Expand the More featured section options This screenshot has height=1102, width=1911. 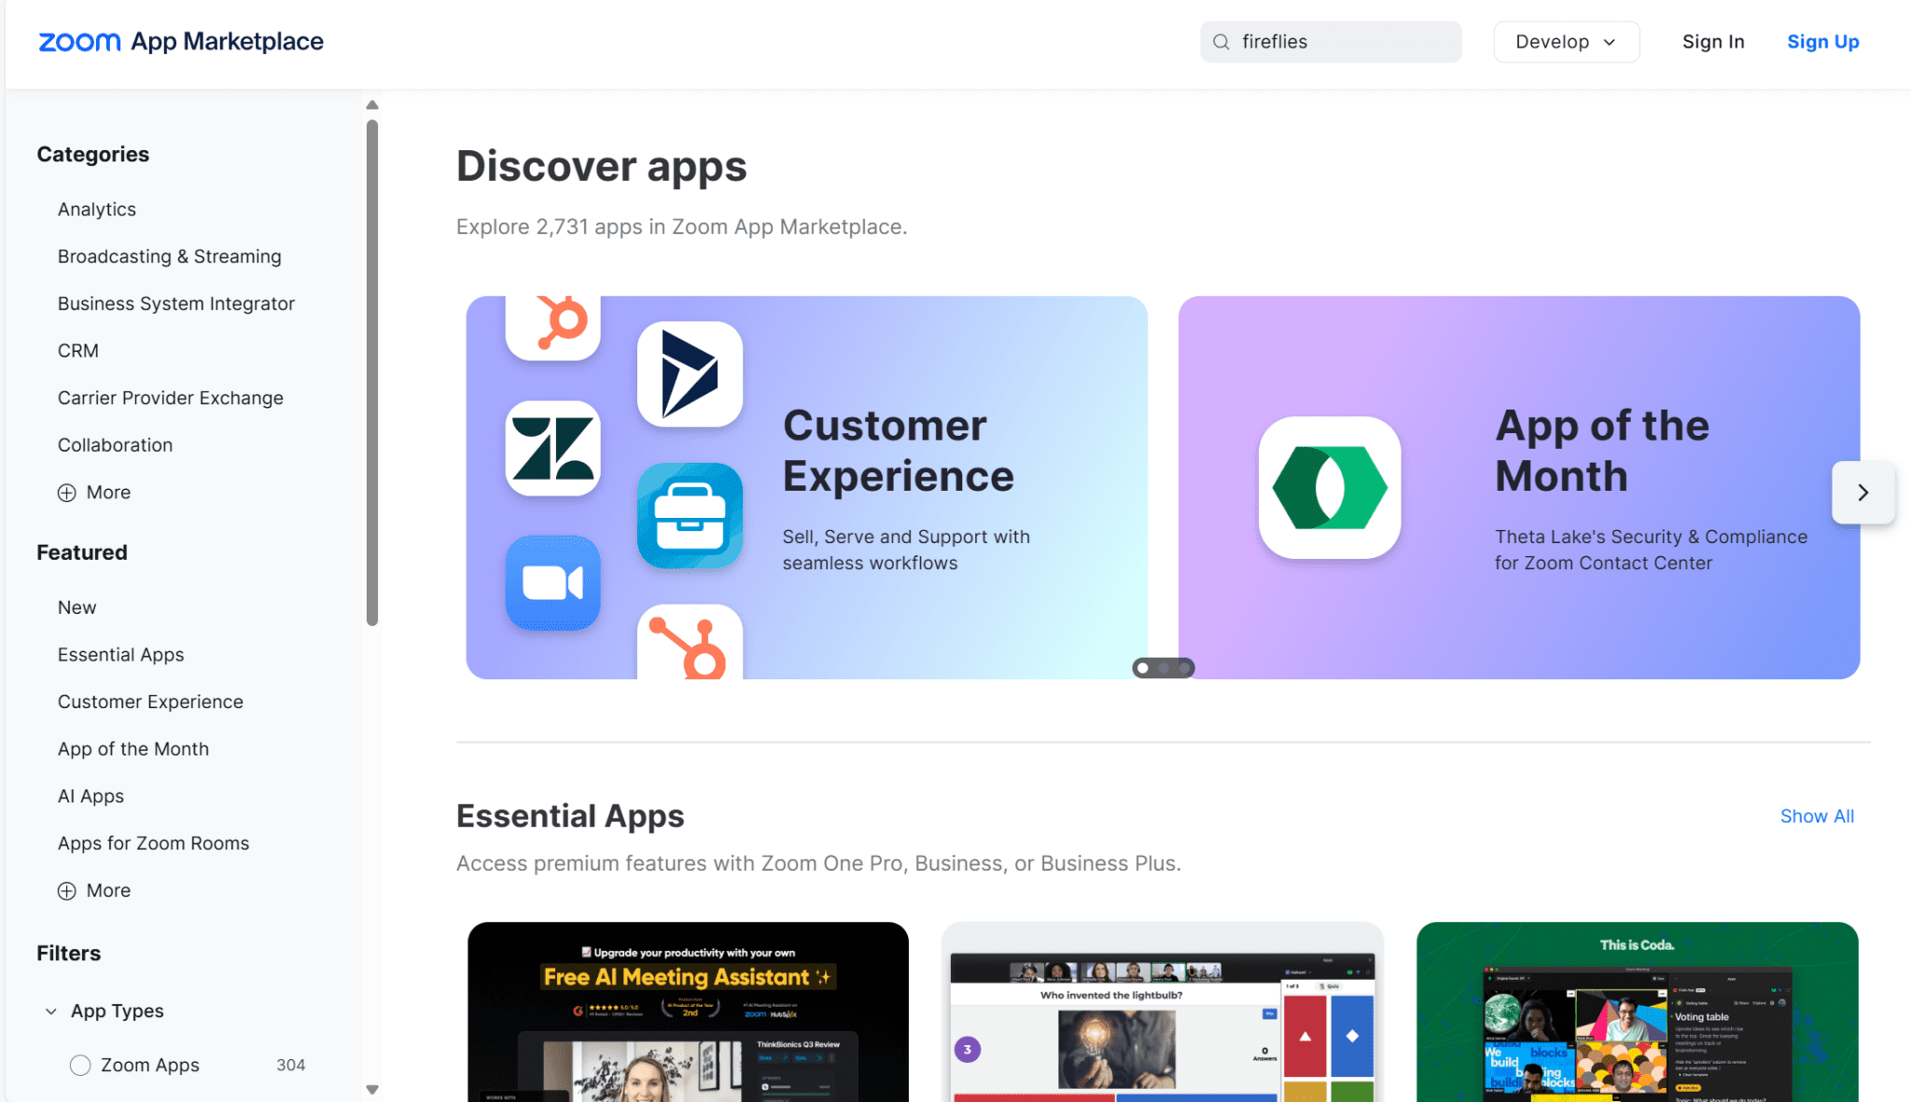[93, 891]
